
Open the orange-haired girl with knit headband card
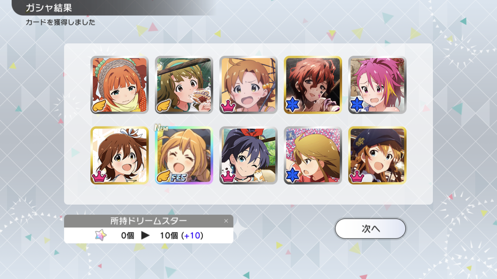tap(120, 85)
